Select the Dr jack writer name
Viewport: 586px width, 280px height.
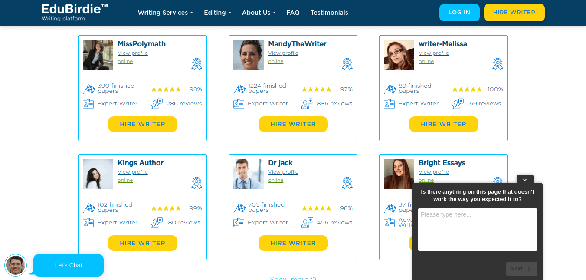tap(281, 163)
